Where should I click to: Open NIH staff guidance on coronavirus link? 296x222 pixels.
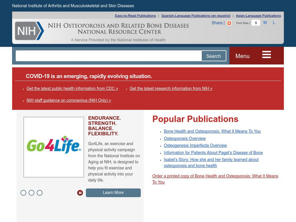pos(69,100)
